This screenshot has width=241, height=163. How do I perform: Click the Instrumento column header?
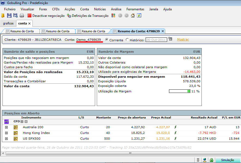pos(31,118)
